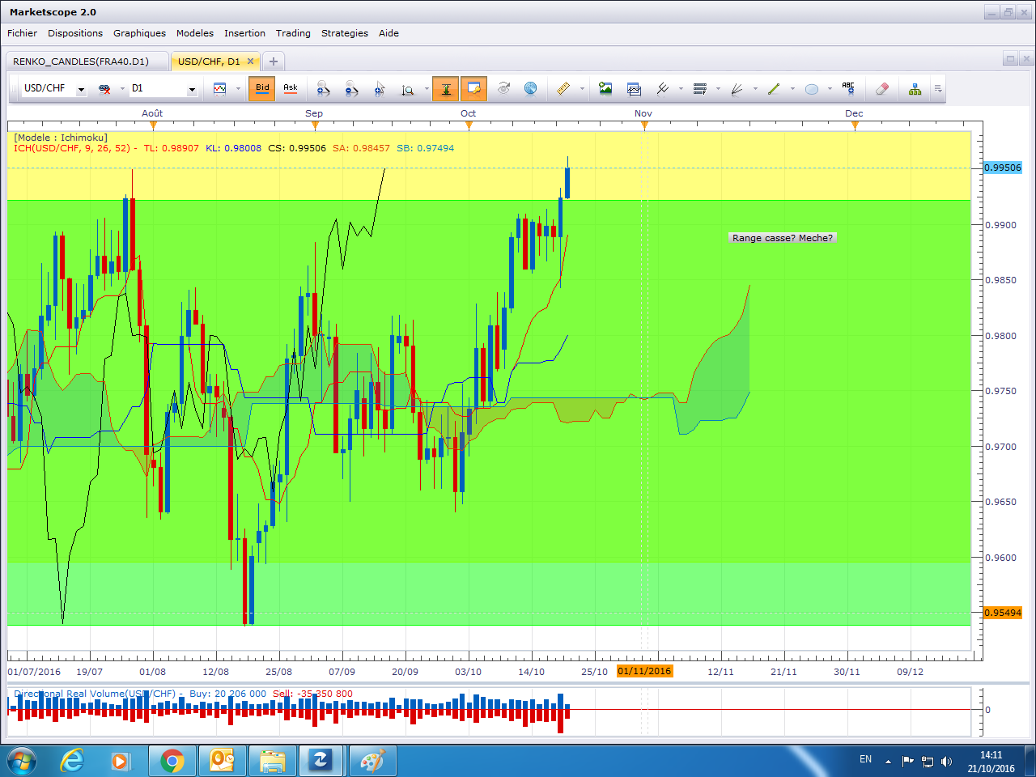Select the eraser tool in toolbar
Image resolution: width=1036 pixels, height=777 pixels.
[x=882, y=89]
